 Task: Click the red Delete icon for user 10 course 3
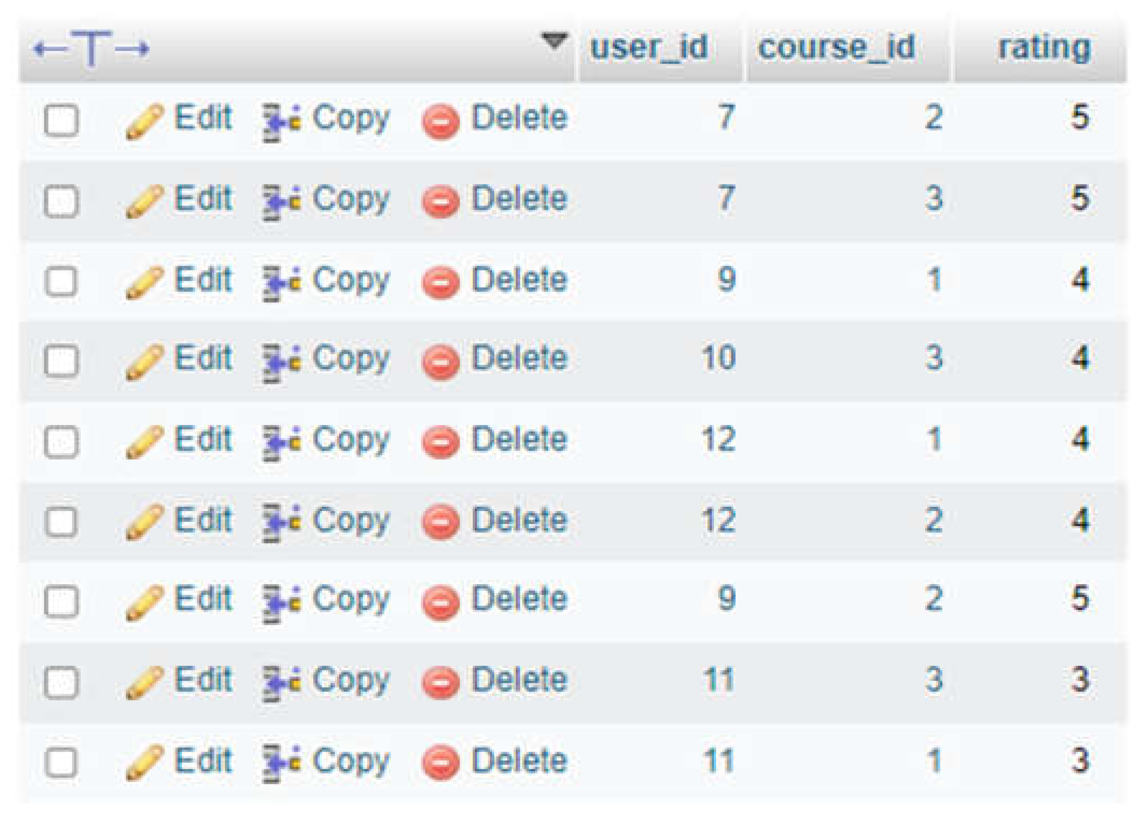[440, 363]
